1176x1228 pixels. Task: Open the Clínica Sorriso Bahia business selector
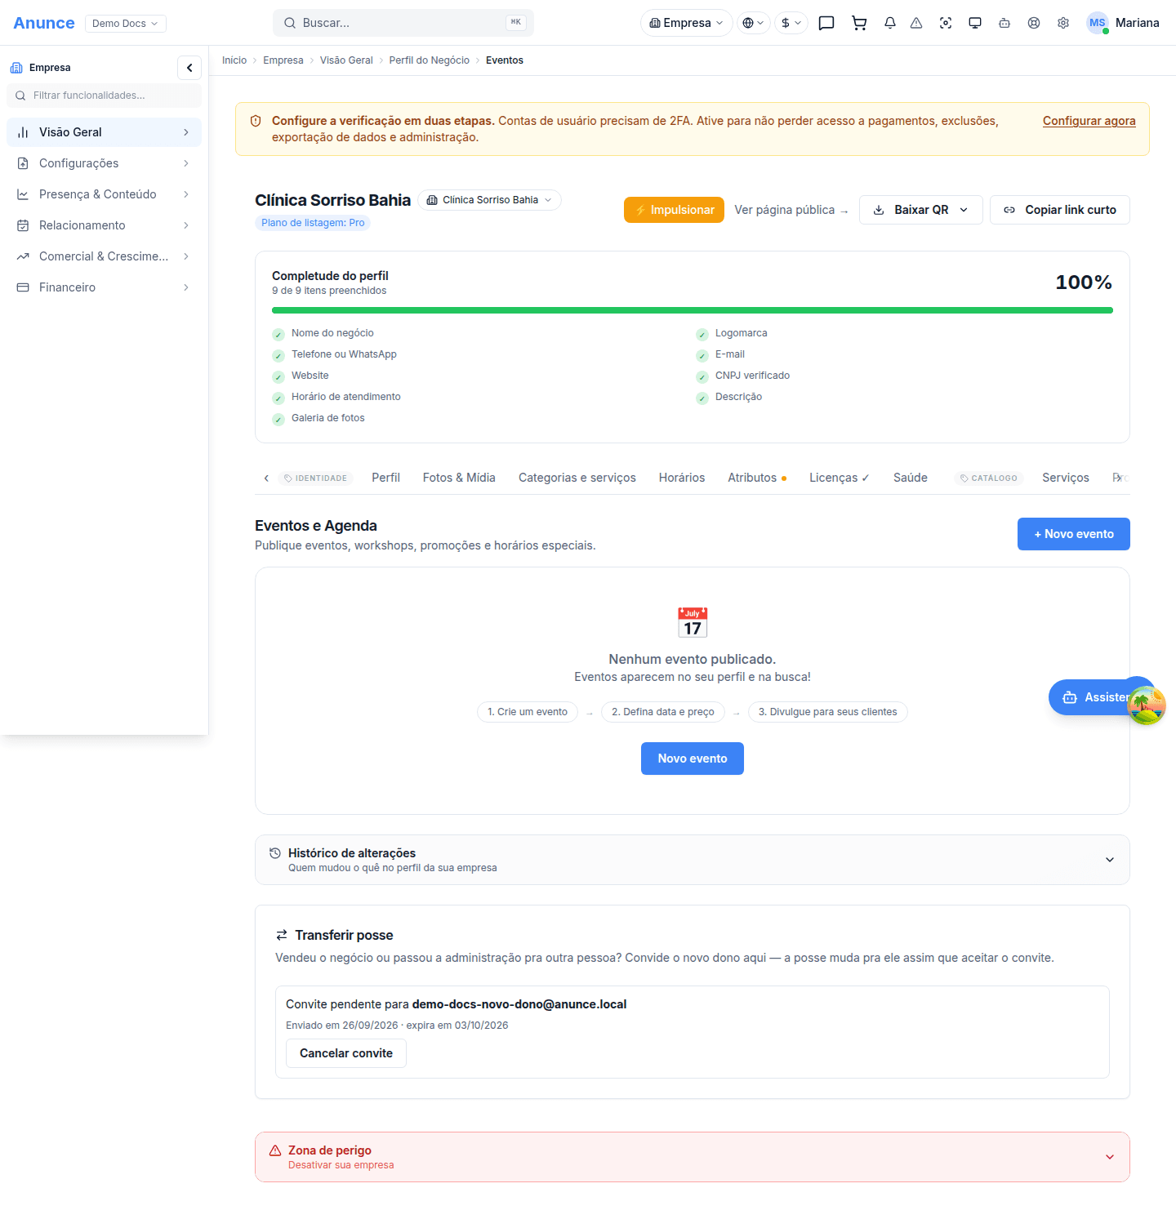click(x=490, y=200)
